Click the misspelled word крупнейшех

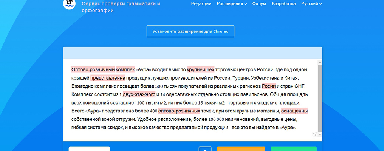click(x=201, y=70)
